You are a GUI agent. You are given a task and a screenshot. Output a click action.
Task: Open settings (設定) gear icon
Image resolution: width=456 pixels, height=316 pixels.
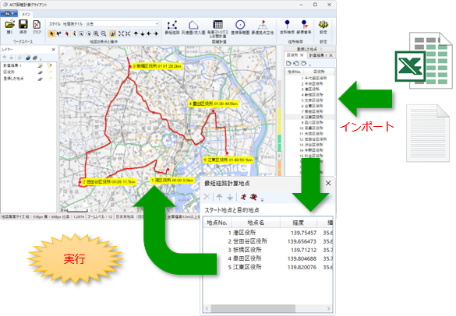point(323,27)
